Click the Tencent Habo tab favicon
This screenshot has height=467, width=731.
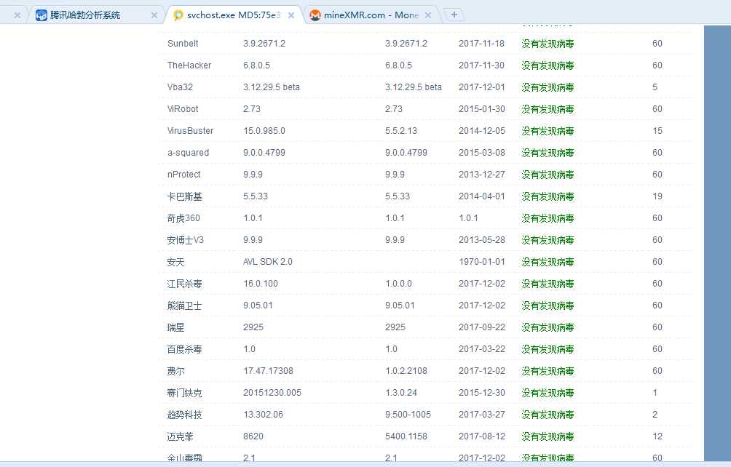[x=42, y=15]
